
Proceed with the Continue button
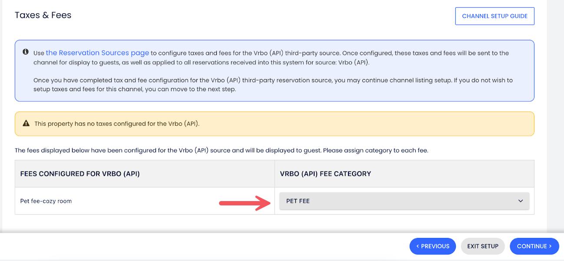[534, 246]
